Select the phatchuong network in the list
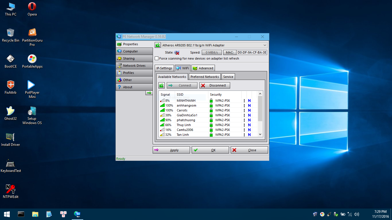Screen dimensions: 392x220 [187, 120]
